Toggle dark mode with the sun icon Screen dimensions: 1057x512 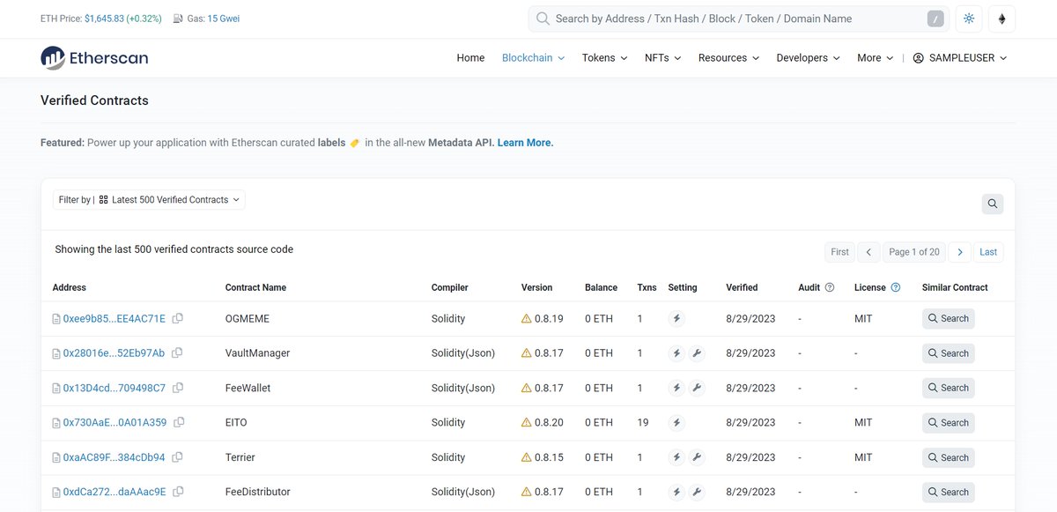[x=968, y=18]
